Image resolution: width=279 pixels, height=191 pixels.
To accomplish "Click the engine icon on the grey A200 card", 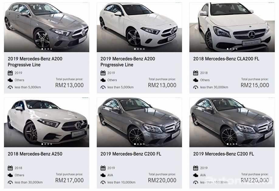I will coord(10,80).
